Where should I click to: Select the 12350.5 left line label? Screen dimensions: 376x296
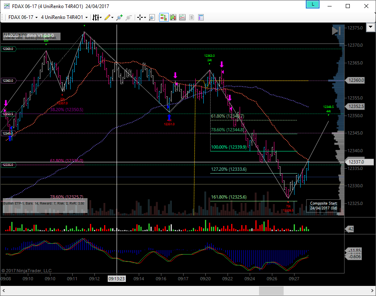[x=8, y=114]
